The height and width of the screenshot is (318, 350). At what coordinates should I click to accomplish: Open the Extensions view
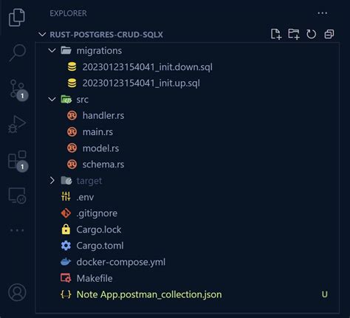pyautogui.click(x=18, y=161)
